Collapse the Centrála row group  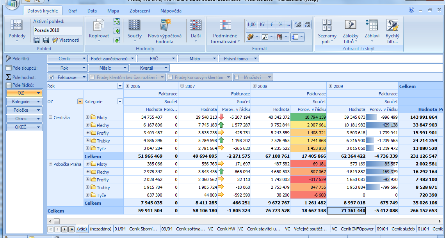pyautogui.click(x=50, y=117)
